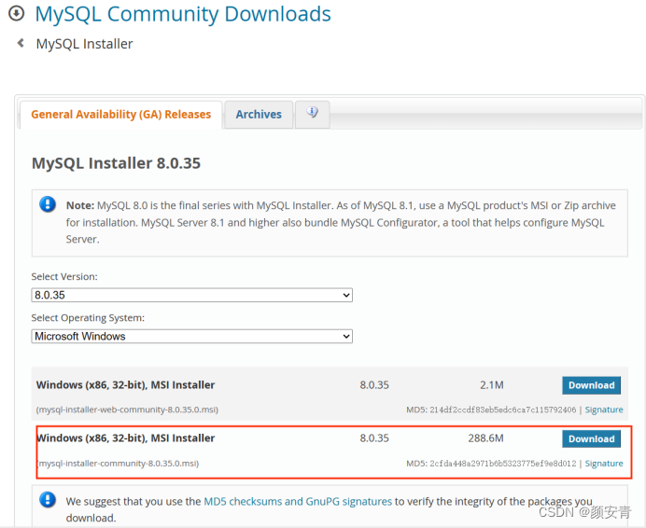Switch to the Archives tab
This screenshot has width=646, height=528.
[259, 115]
